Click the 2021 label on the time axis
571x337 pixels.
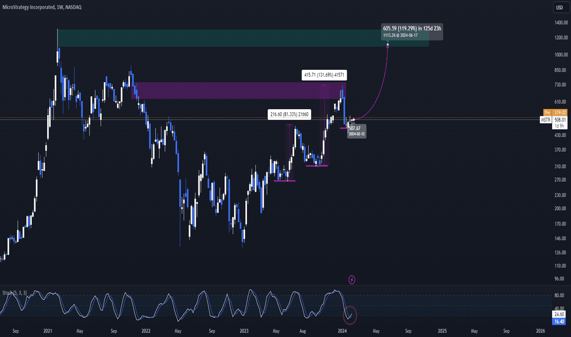[48, 331]
